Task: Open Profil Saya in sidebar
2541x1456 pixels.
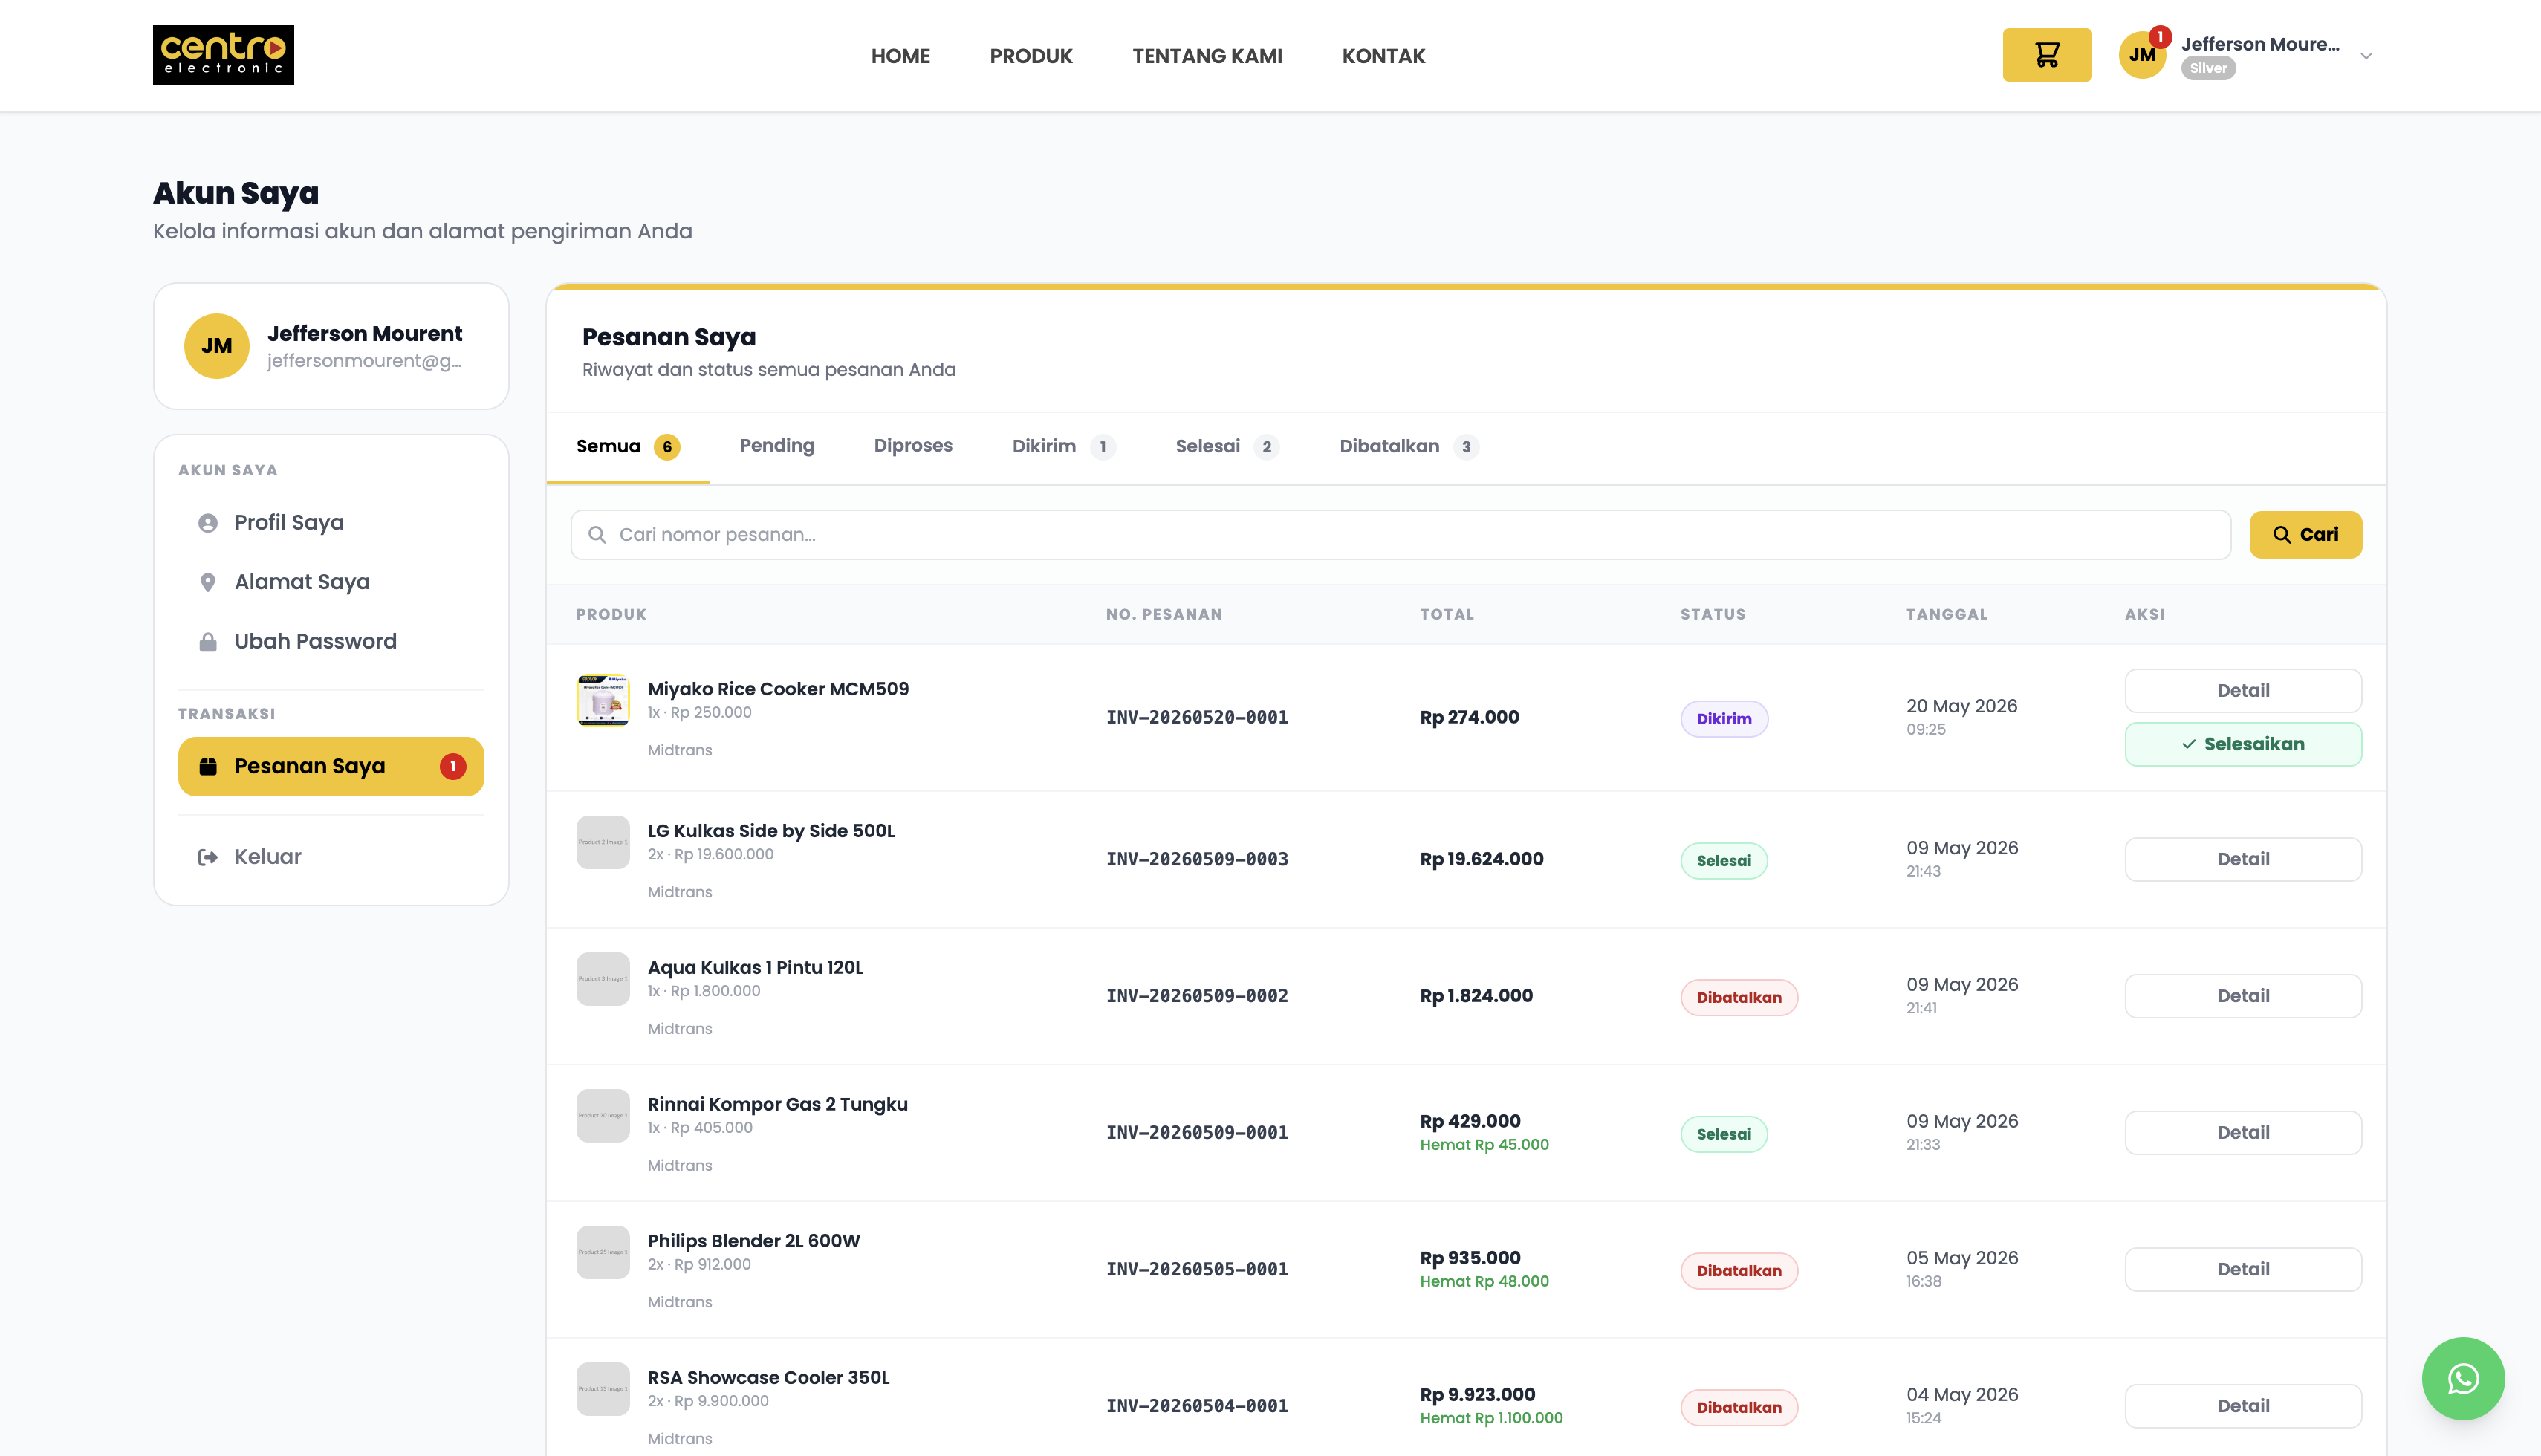Action: coord(331,523)
